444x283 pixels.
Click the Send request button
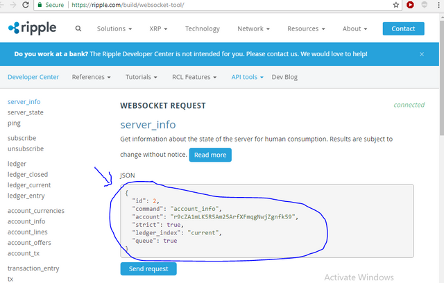click(x=148, y=268)
